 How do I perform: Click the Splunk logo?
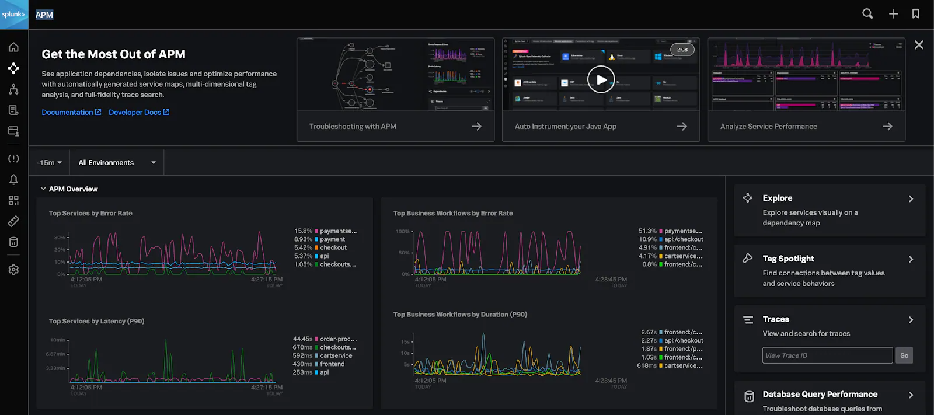(14, 15)
